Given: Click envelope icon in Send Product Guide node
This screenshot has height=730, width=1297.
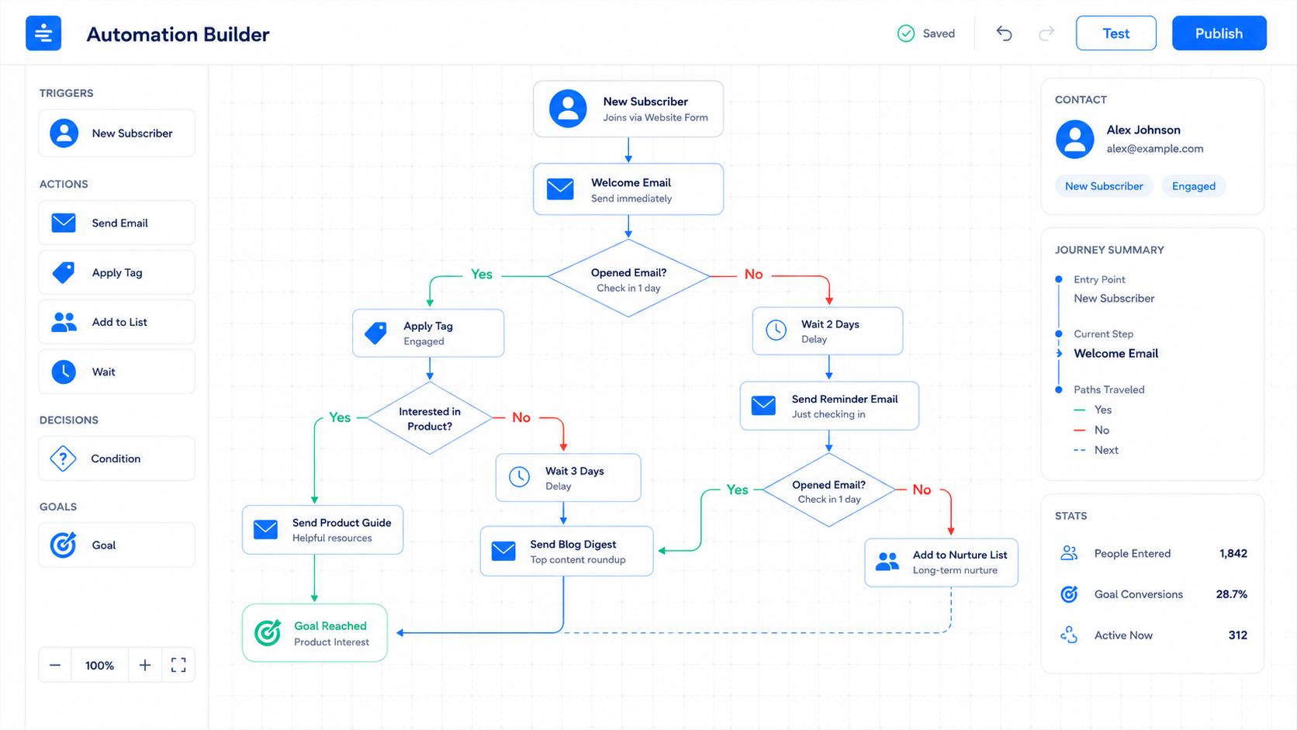Looking at the screenshot, I should click(x=266, y=530).
